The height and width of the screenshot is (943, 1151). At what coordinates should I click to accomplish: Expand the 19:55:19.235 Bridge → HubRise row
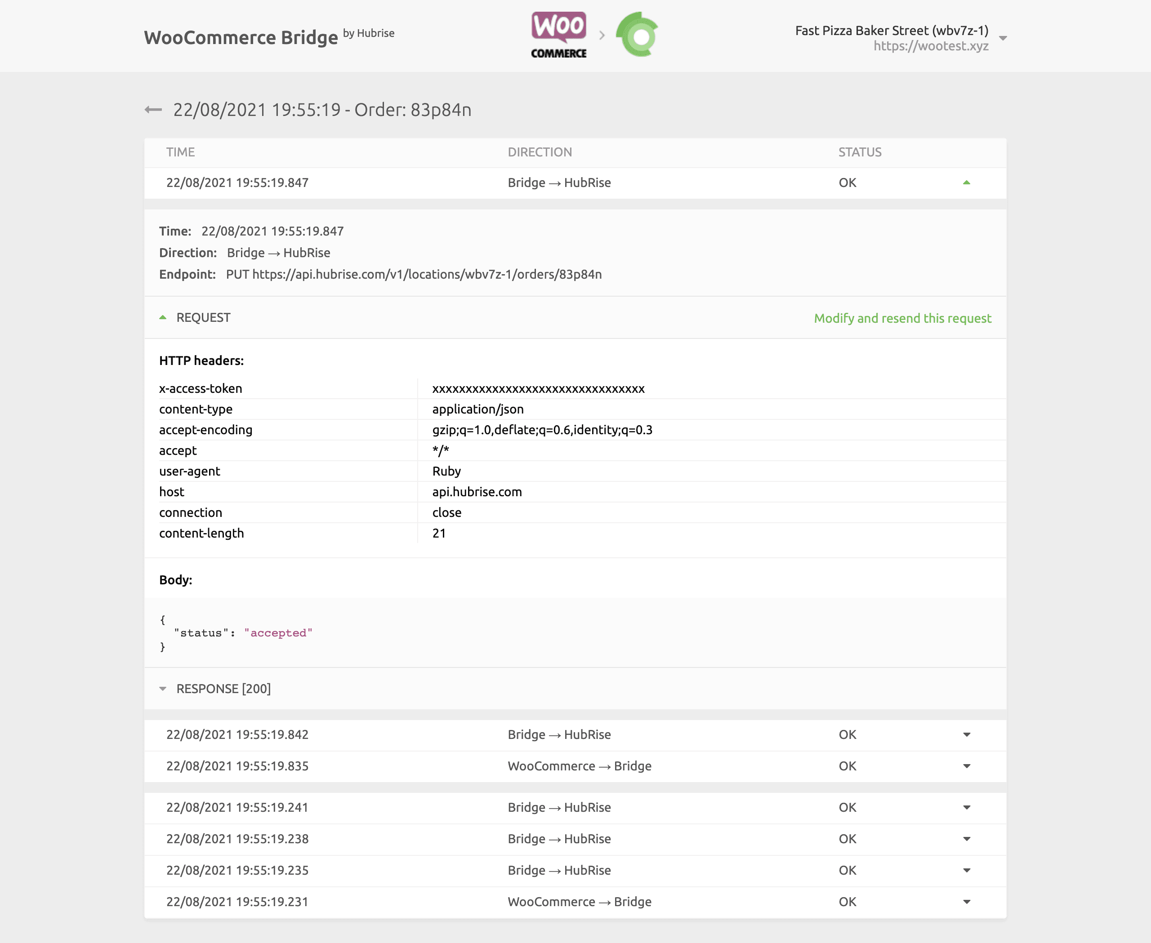(967, 870)
